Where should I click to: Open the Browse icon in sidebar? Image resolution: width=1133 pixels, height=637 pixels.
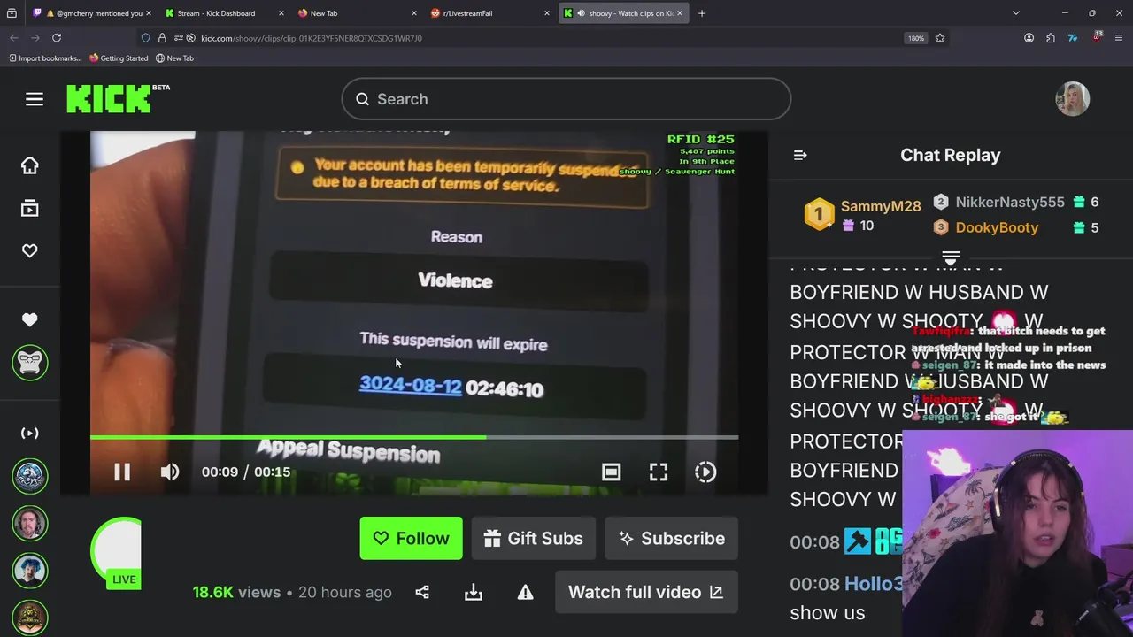[x=30, y=209]
